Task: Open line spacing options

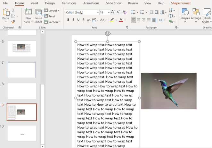Action: coord(163,12)
